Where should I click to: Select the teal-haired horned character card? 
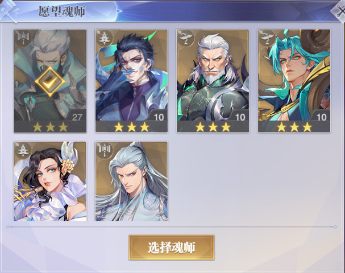click(x=294, y=81)
